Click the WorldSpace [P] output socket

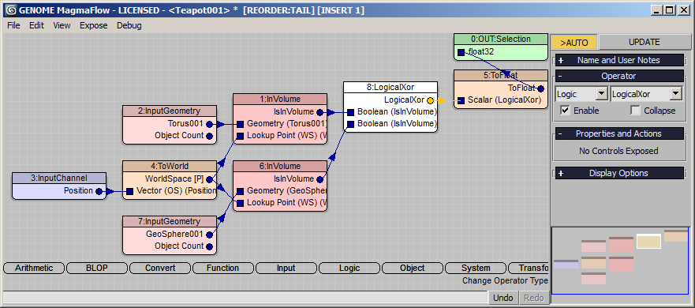coord(210,179)
